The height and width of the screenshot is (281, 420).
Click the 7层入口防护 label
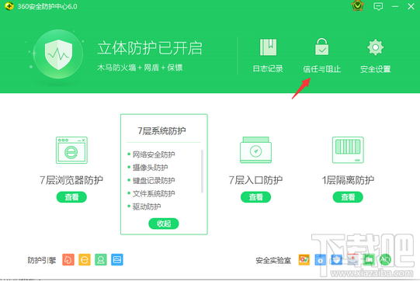[x=255, y=180]
